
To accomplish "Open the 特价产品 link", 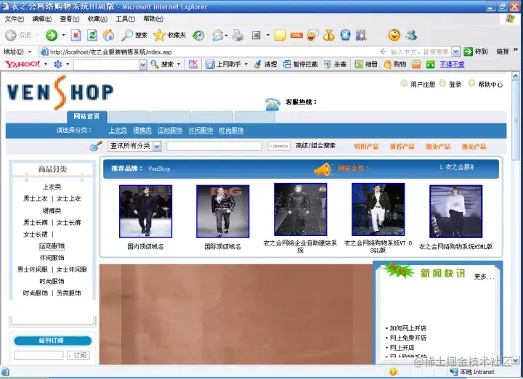I will point(367,147).
